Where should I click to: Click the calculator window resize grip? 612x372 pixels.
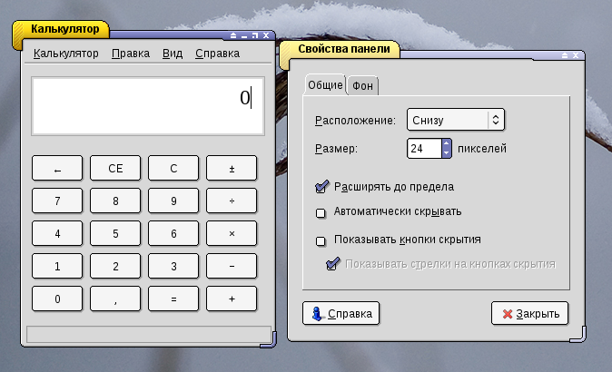[x=270, y=341]
